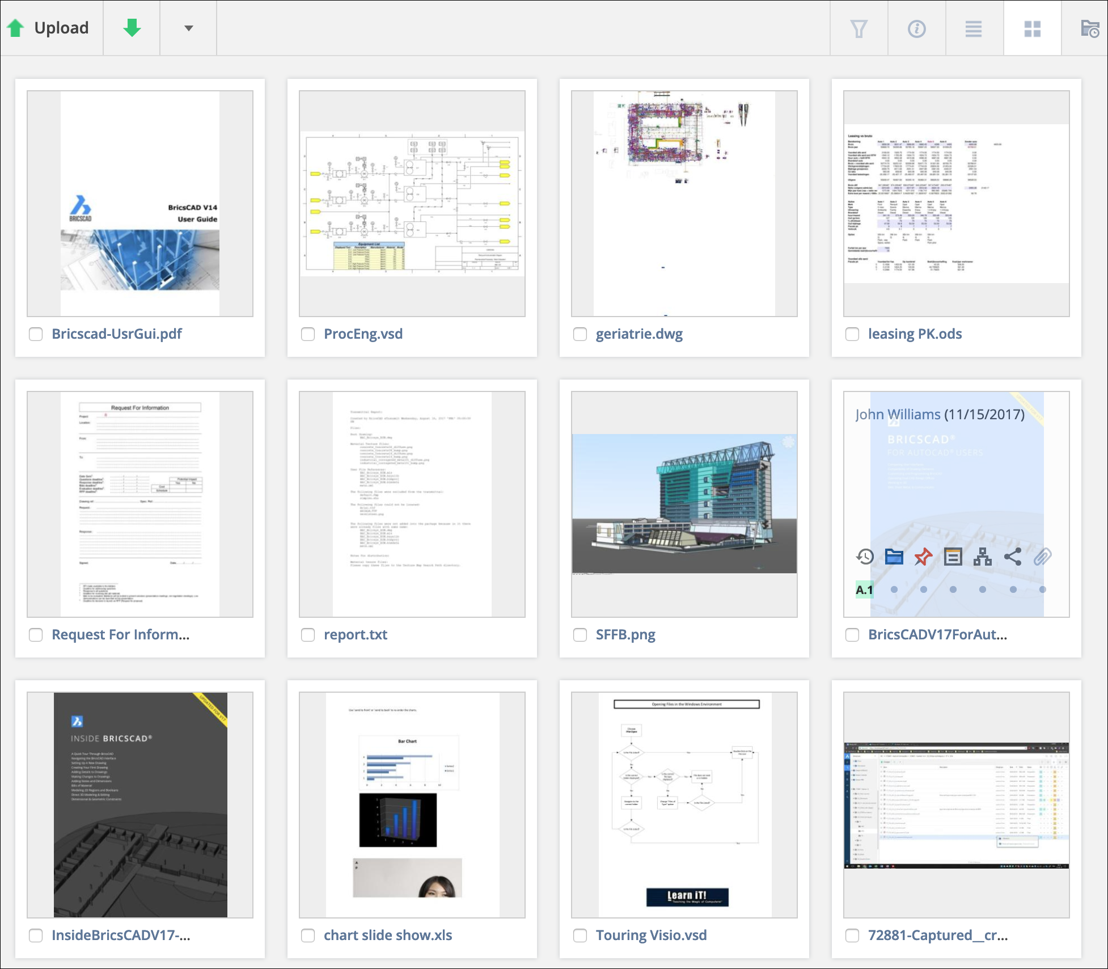The image size is (1108, 969).
Task: Check the 72881-Captured__cr... checkbox
Action: point(852,936)
